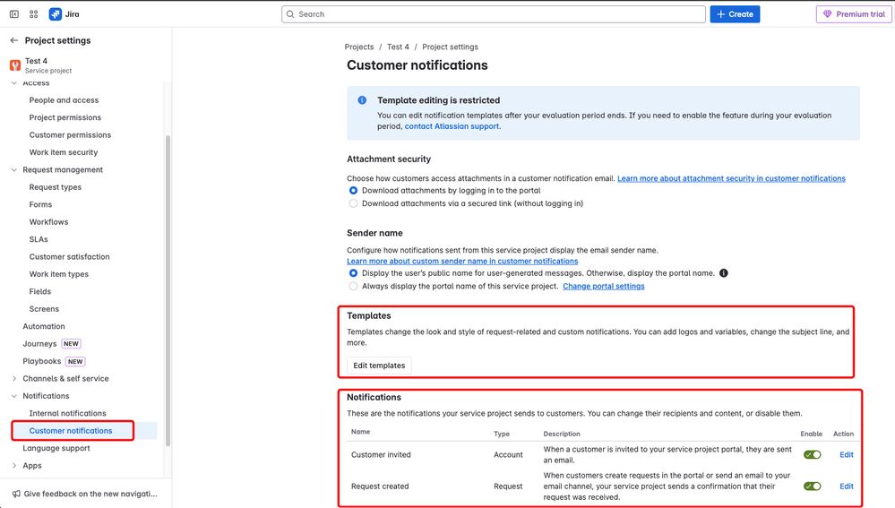Open Project permissions page

point(65,117)
